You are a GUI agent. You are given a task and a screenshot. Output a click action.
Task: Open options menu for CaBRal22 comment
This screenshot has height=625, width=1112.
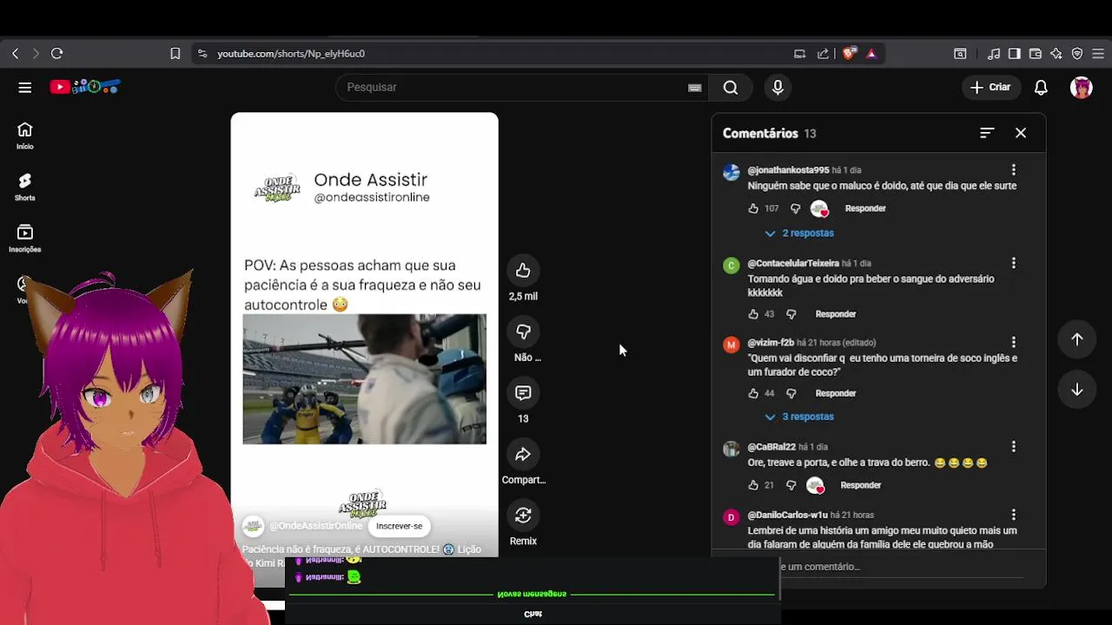[1013, 446]
